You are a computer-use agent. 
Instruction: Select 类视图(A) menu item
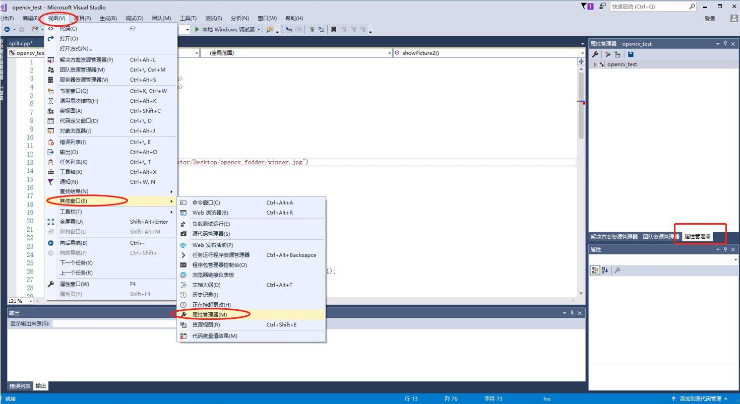click(x=110, y=111)
